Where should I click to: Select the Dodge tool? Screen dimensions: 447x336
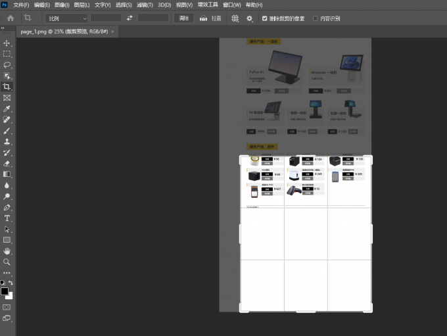(7, 196)
